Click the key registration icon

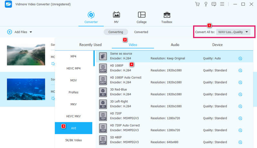(206, 4)
